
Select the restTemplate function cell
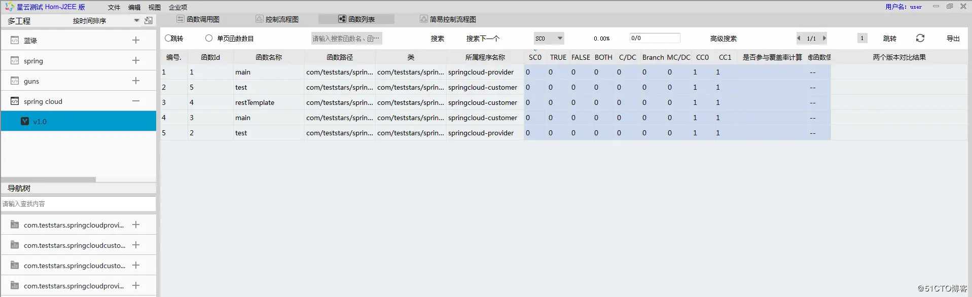pos(269,102)
